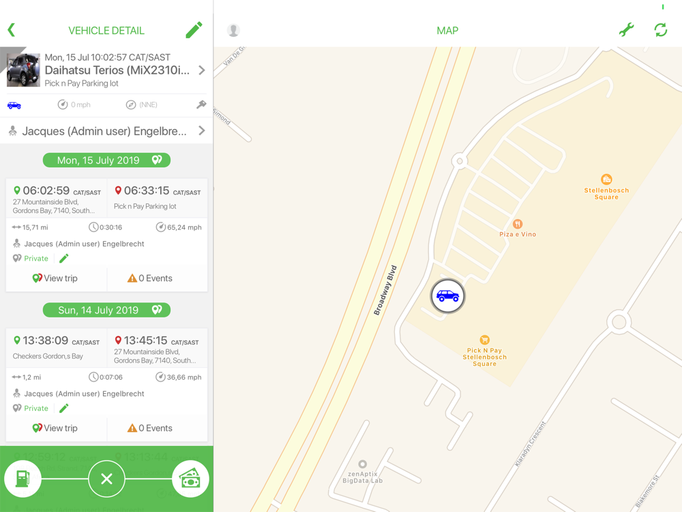Select the Daihatsu Terios vehicle thumbnail
Viewport: 682px width, 512px height.
click(23, 70)
